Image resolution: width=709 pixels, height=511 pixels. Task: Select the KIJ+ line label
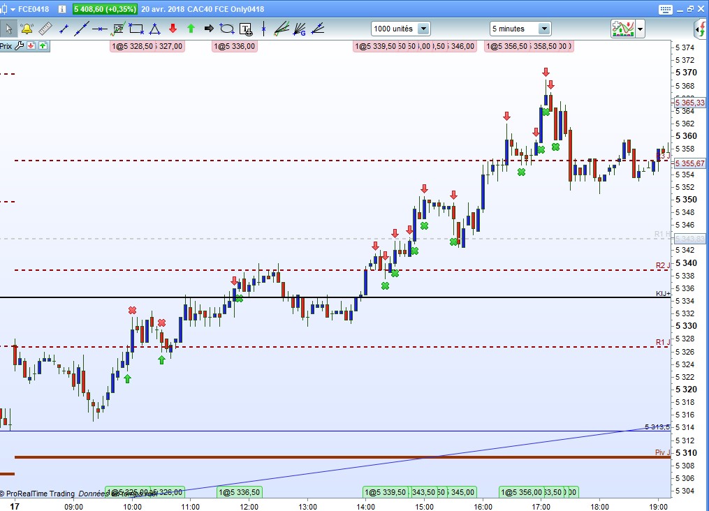pyautogui.click(x=663, y=294)
